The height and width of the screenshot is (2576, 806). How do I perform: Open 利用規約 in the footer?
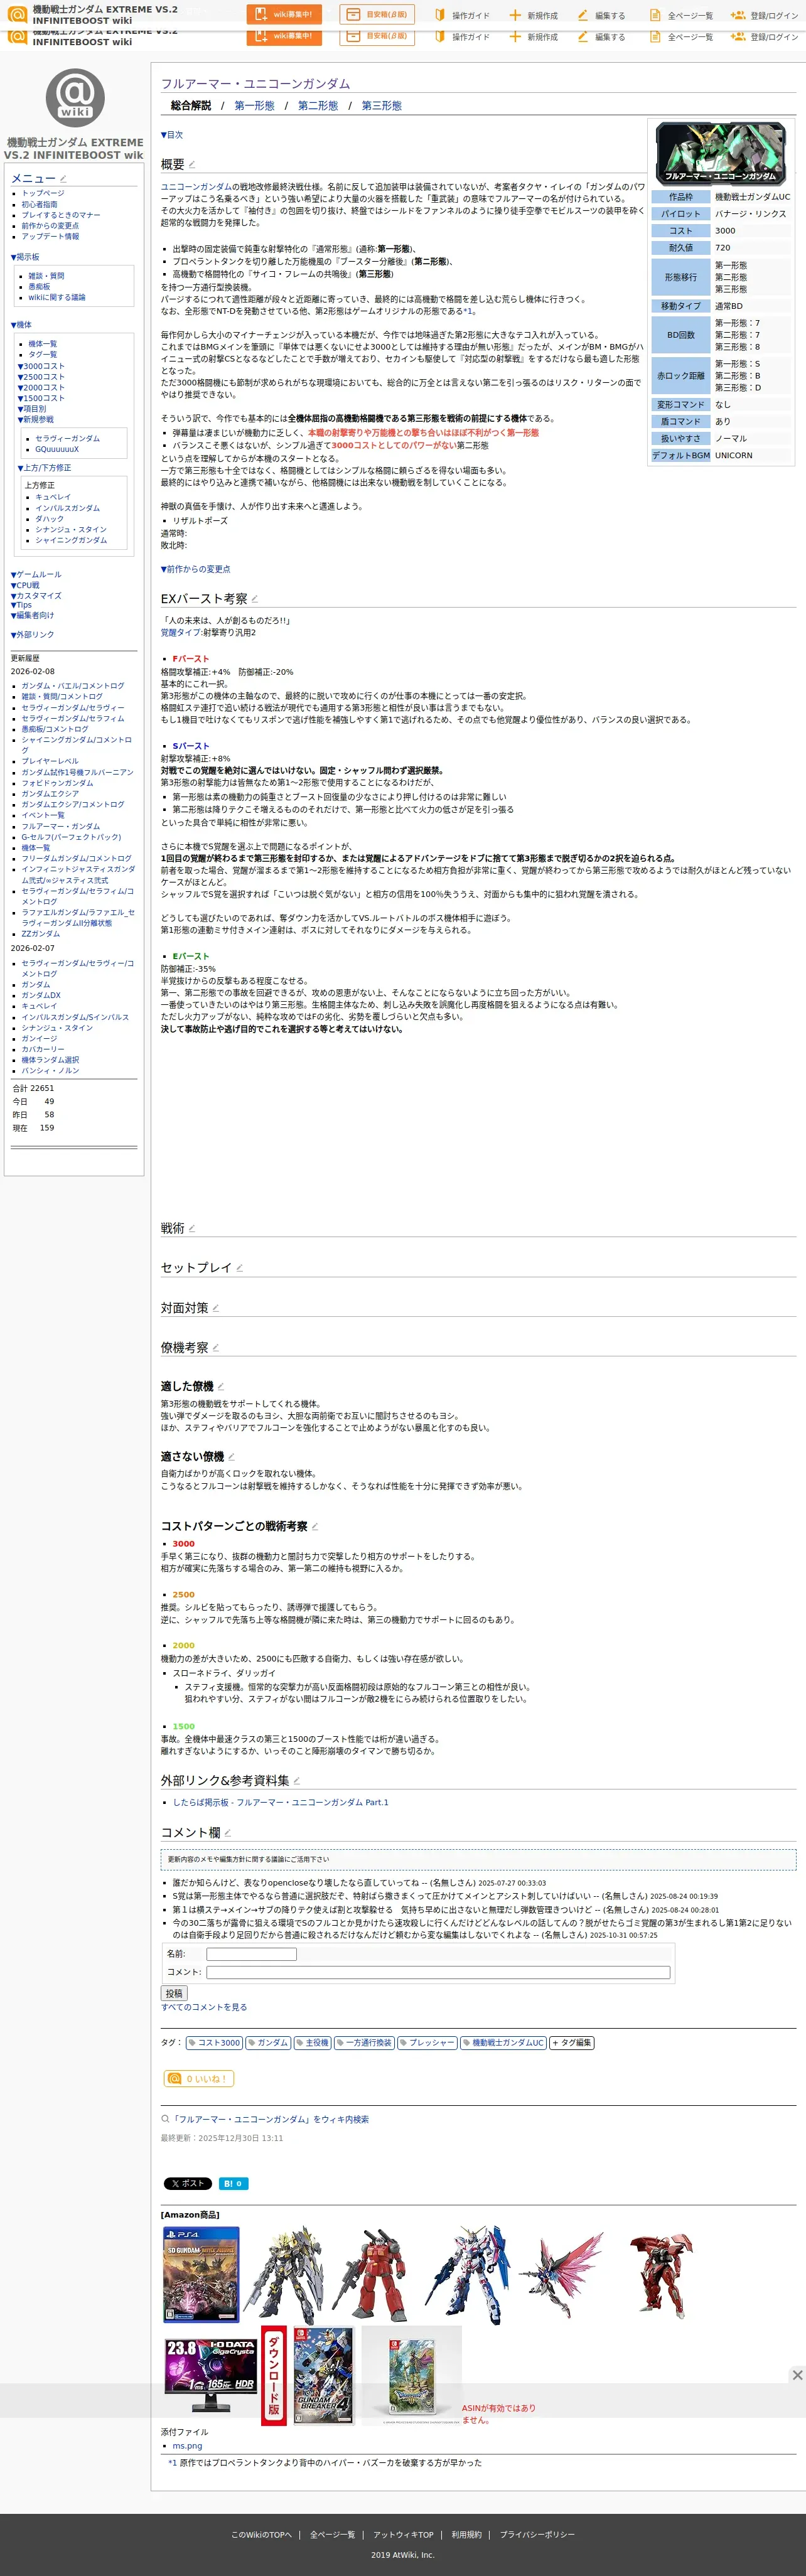466,2535
